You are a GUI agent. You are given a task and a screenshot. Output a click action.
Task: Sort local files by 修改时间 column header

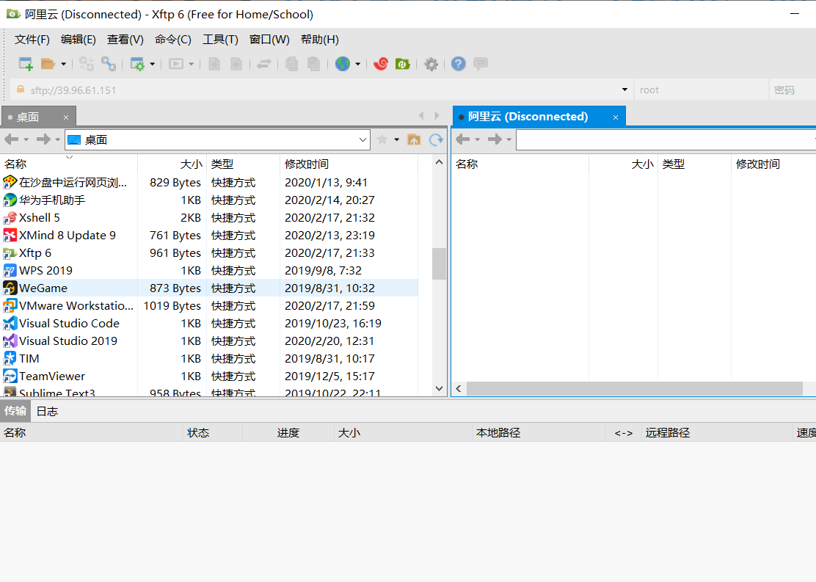tap(307, 164)
